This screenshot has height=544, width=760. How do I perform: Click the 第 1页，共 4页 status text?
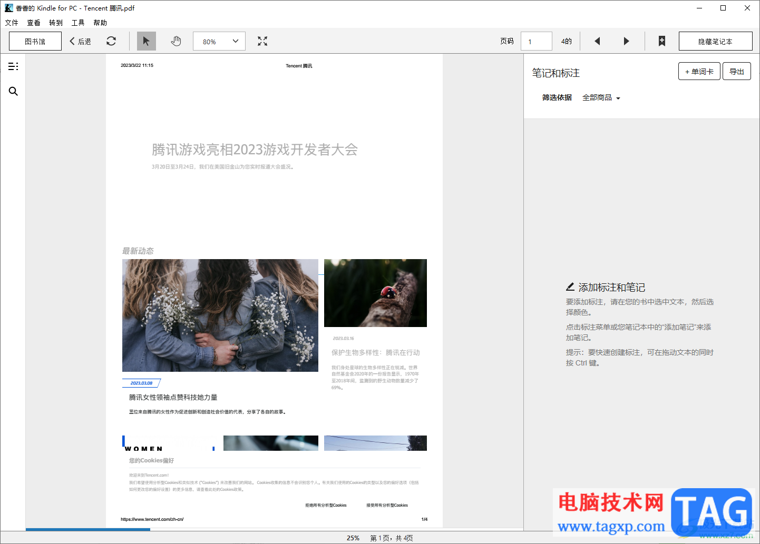392,538
